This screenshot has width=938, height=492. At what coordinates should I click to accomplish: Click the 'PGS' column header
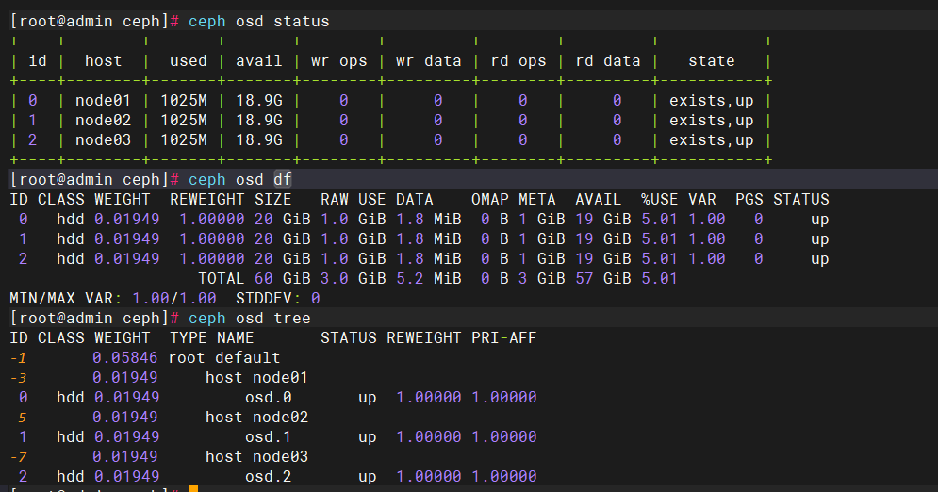[749, 199]
